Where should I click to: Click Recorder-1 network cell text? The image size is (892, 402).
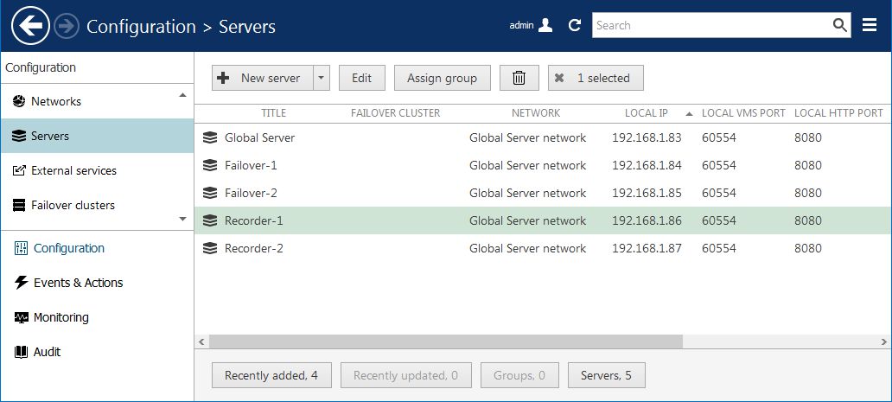527,220
